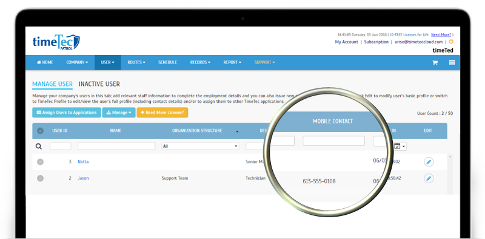Screen dimensions: 485x239
Task: Open the Organization Structure All filter dropdown
Action: 200,146
